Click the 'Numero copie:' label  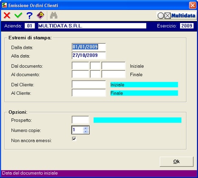coord(26,130)
